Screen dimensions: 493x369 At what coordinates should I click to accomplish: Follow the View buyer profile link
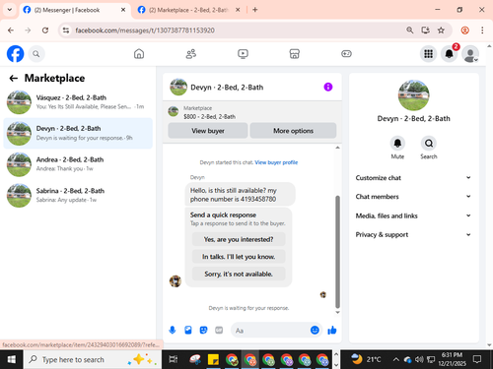tap(276, 162)
